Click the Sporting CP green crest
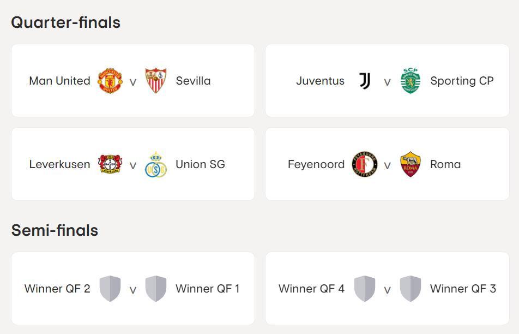This screenshot has height=334, width=519. [x=411, y=81]
